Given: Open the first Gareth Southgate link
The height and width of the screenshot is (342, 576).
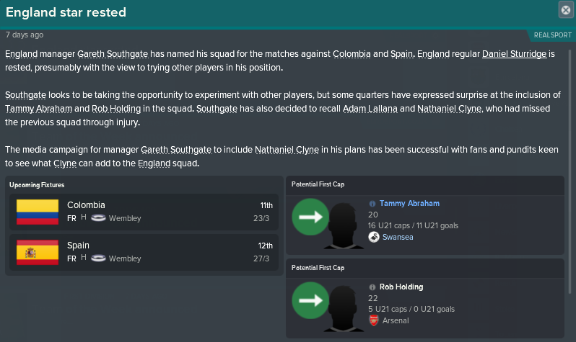Looking at the screenshot, I should tap(113, 54).
